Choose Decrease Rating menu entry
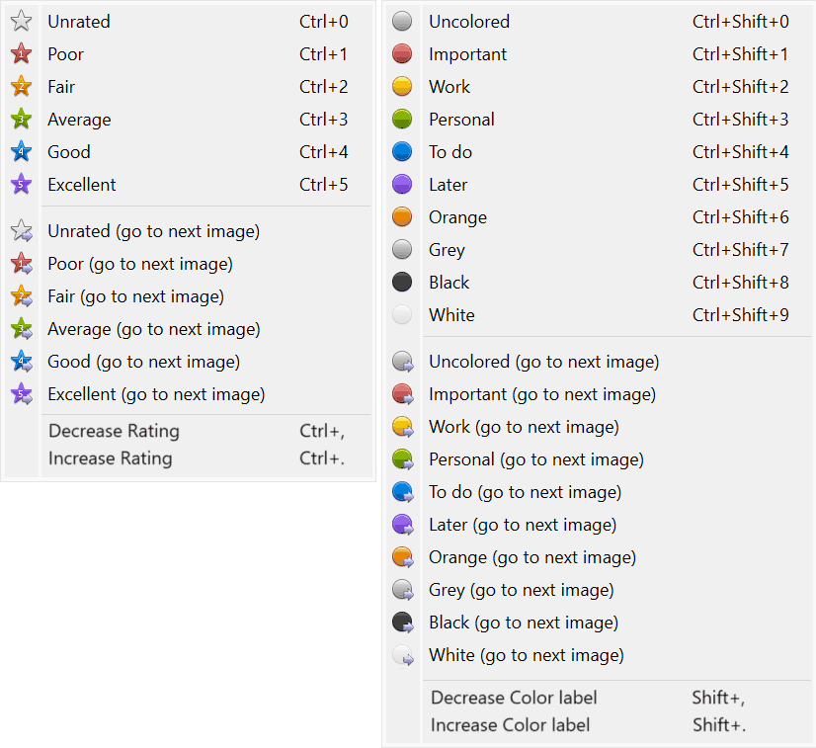The height and width of the screenshot is (748, 816). coord(114,431)
